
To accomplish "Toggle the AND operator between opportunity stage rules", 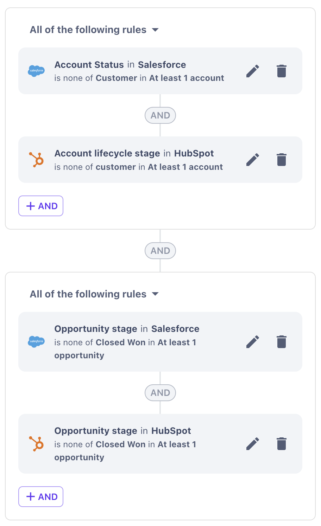I will pos(160,393).
